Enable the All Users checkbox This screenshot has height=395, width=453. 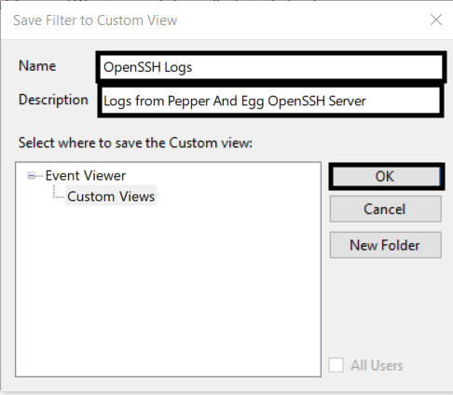[x=336, y=365]
